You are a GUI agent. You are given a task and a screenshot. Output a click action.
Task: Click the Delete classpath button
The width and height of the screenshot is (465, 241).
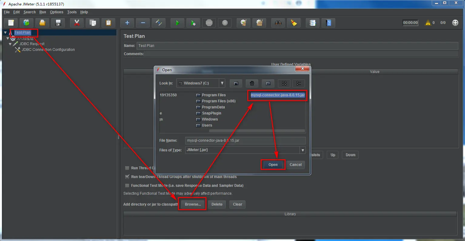point(217,204)
